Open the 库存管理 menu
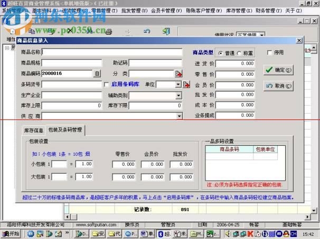 [x=239, y=11]
